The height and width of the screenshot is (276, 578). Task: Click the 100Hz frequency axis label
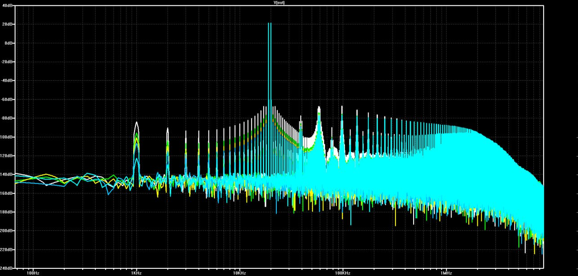(x=33, y=273)
